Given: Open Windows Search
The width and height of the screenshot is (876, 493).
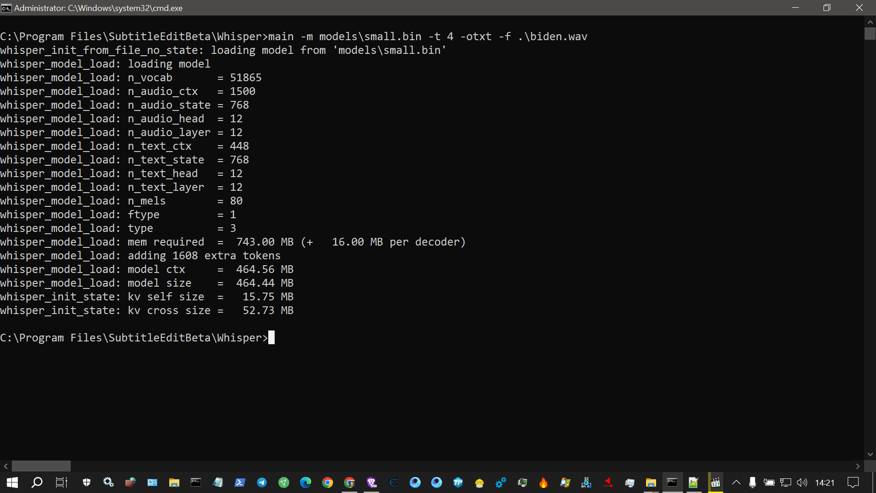Looking at the screenshot, I should [x=36, y=483].
